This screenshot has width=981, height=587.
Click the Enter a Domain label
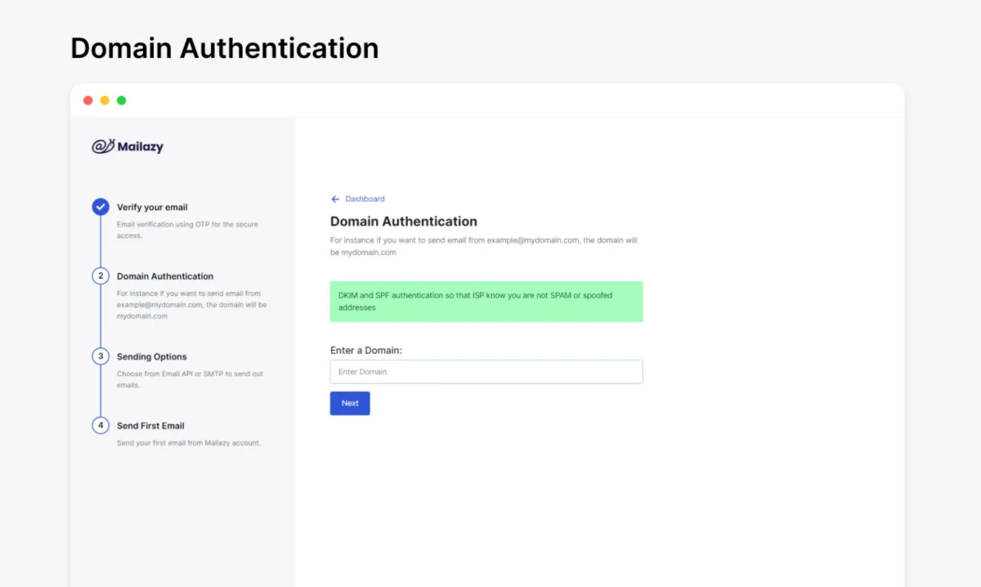click(366, 350)
